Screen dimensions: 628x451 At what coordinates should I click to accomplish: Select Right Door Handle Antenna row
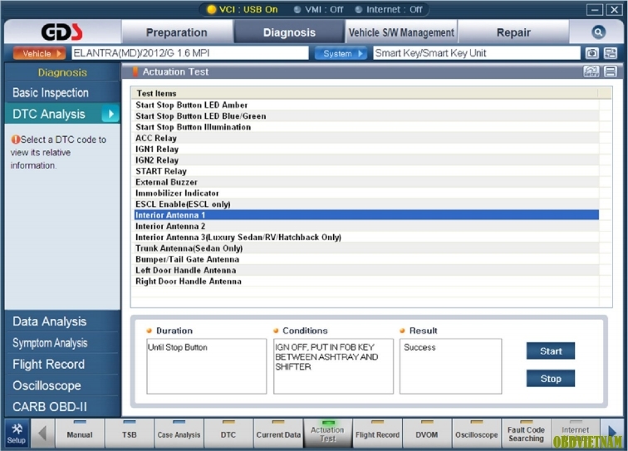366,282
